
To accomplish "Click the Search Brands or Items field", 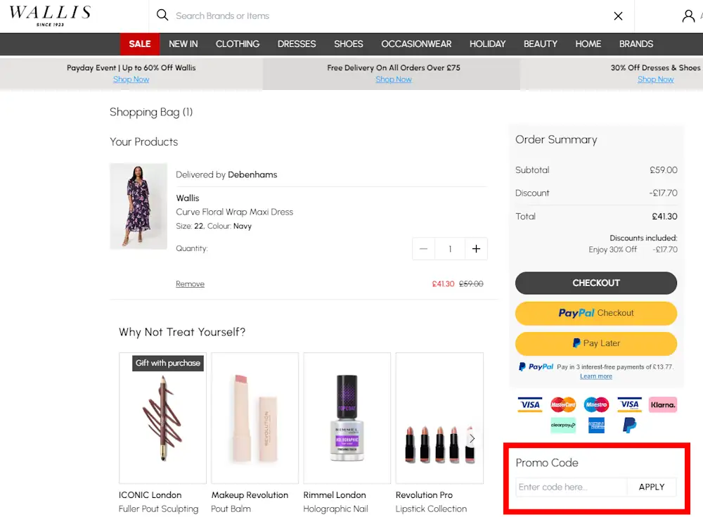I will pyautogui.click(x=390, y=15).
